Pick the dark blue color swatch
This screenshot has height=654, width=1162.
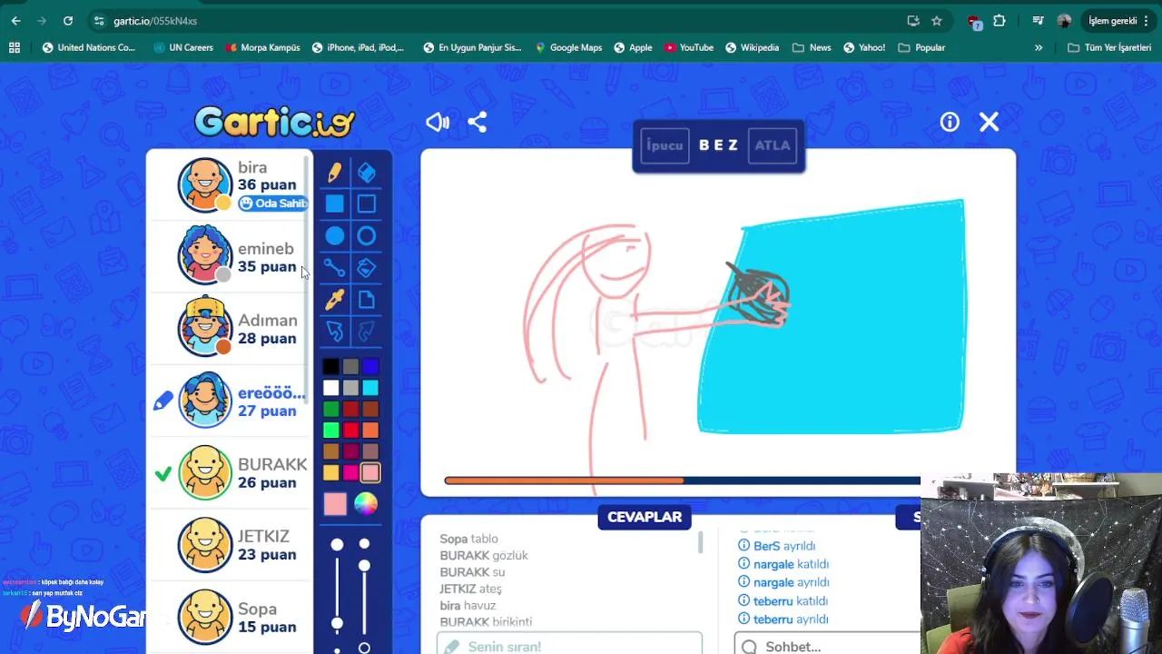370,367
